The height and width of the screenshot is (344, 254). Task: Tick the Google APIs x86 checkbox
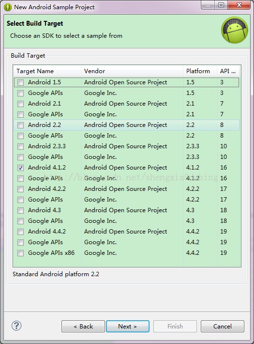click(21, 253)
